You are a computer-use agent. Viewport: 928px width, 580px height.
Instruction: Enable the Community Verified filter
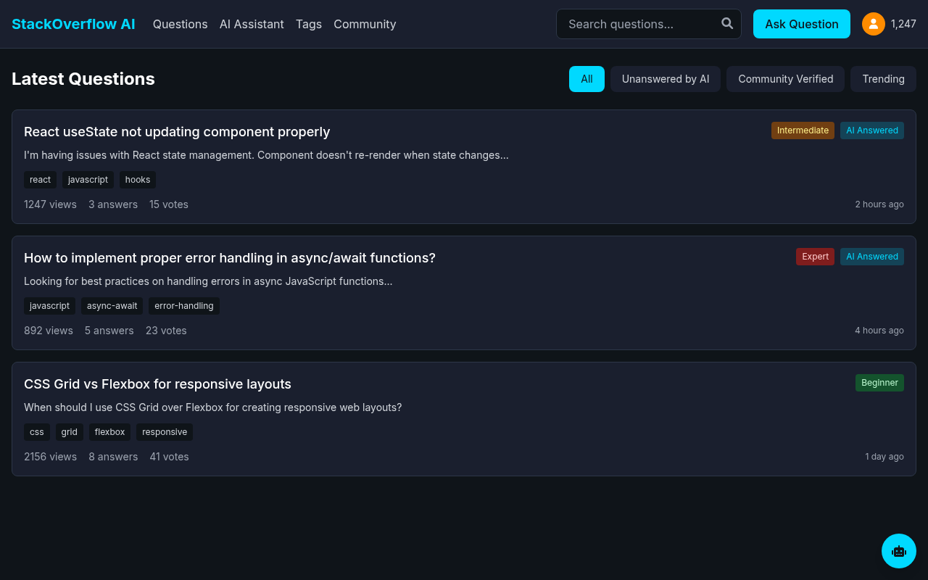click(785, 78)
